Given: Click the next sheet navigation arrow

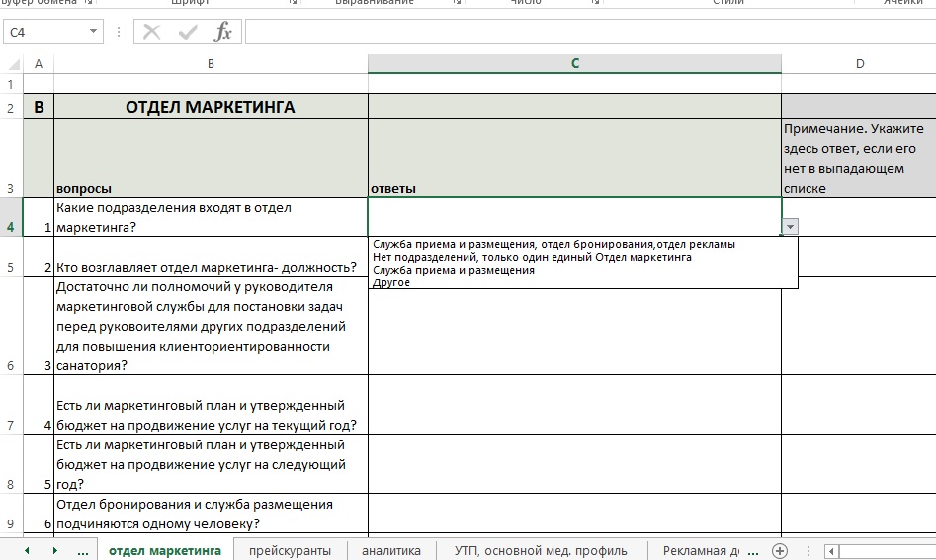Looking at the screenshot, I should point(55,550).
